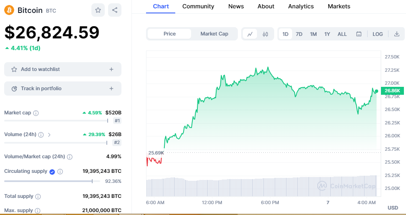Image resolution: width=406 pixels, height=215 pixels.
Task: Select the Price chart toggle
Action: coord(169,34)
